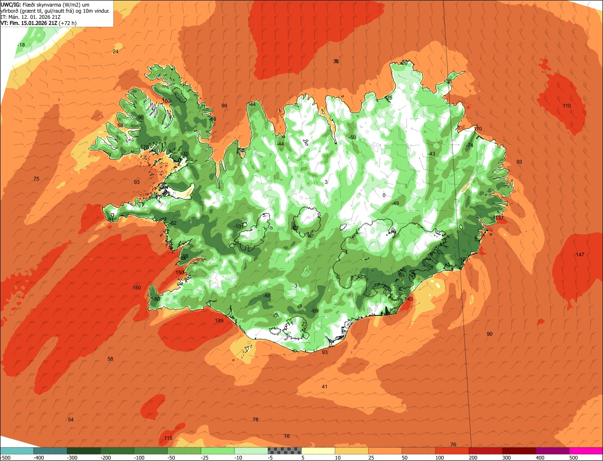Click the '150' value on the map
The image size is (603, 461).
179,272
